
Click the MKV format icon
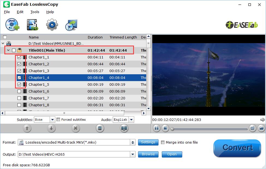pyautogui.click(x=21, y=142)
